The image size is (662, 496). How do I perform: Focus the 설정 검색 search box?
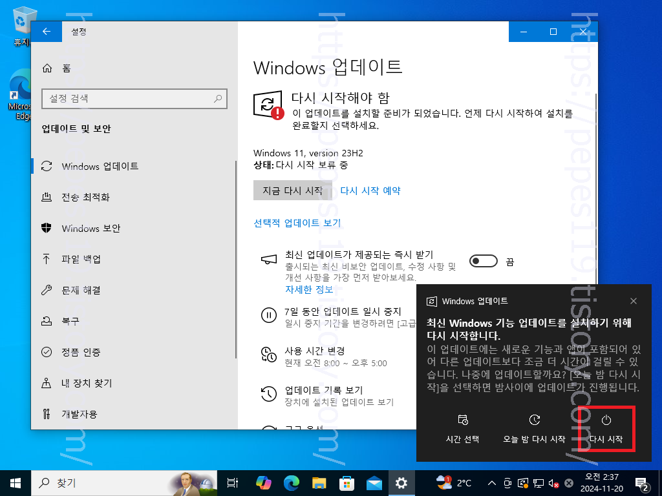(x=134, y=99)
